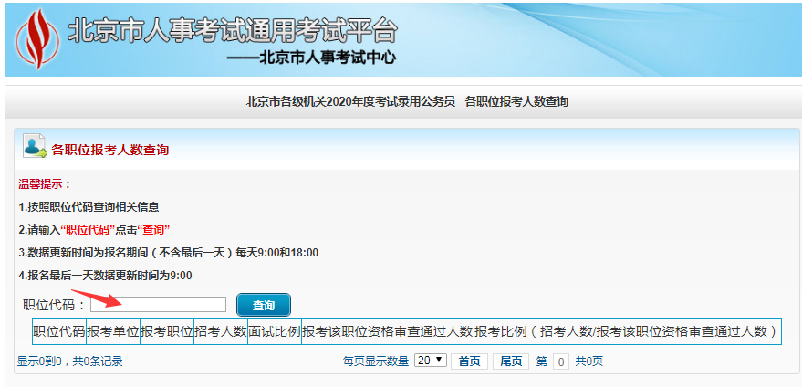This screenshot has height=387, width=802.
Task: Click the 每页显示数量 label
Action: pos(376,361)
